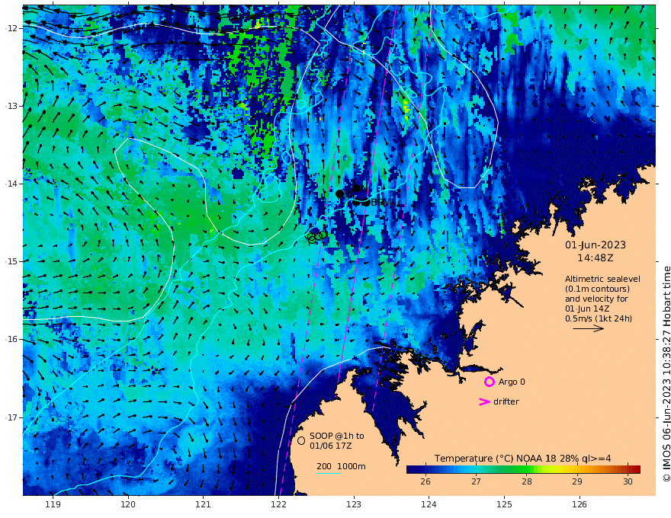Click the time label 14:48Z
This screenshot has height=518, width=671.
pos(596,258)
